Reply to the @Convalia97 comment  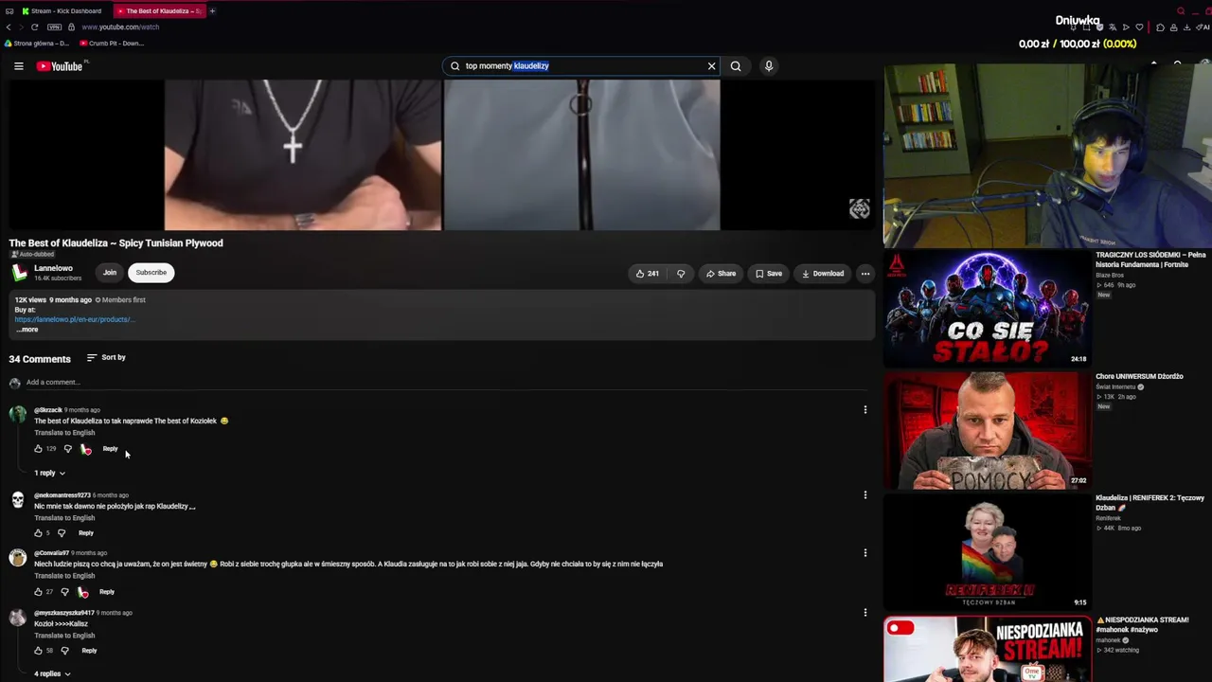click(x=107, y=592)
